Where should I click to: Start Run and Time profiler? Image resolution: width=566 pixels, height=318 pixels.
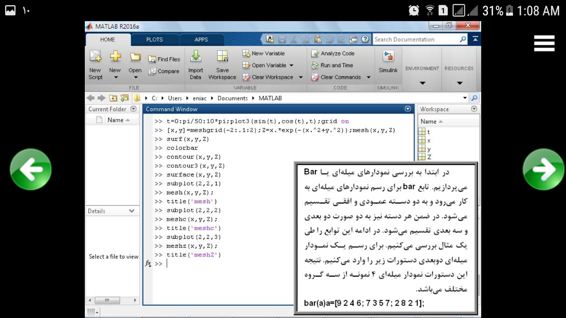(332, 65)
